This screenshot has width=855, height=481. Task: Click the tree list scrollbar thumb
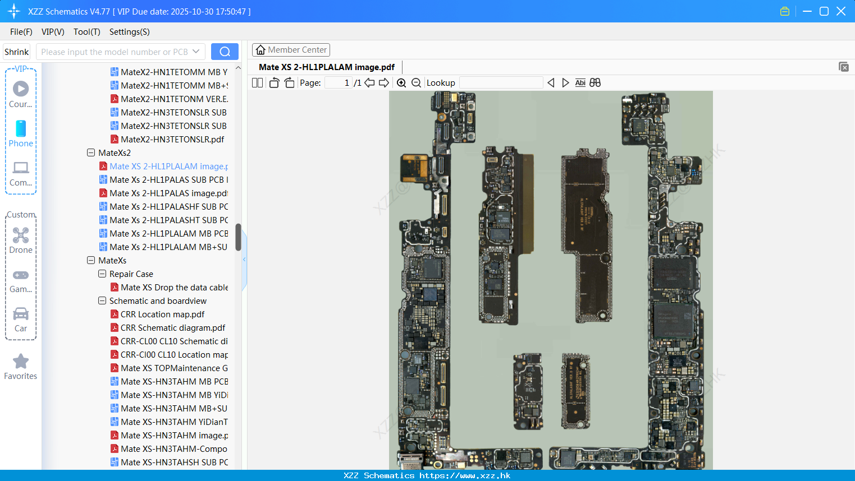click(x=238, y=237)
